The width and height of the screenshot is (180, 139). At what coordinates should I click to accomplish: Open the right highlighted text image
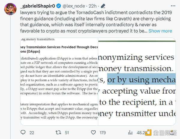click(x=137, y=81)
